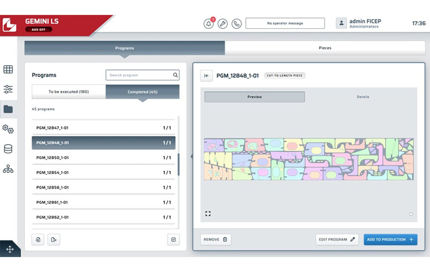This screenshot has width=430, height=272.
Task: Click the No operator message box
Action: click(285, 23)
